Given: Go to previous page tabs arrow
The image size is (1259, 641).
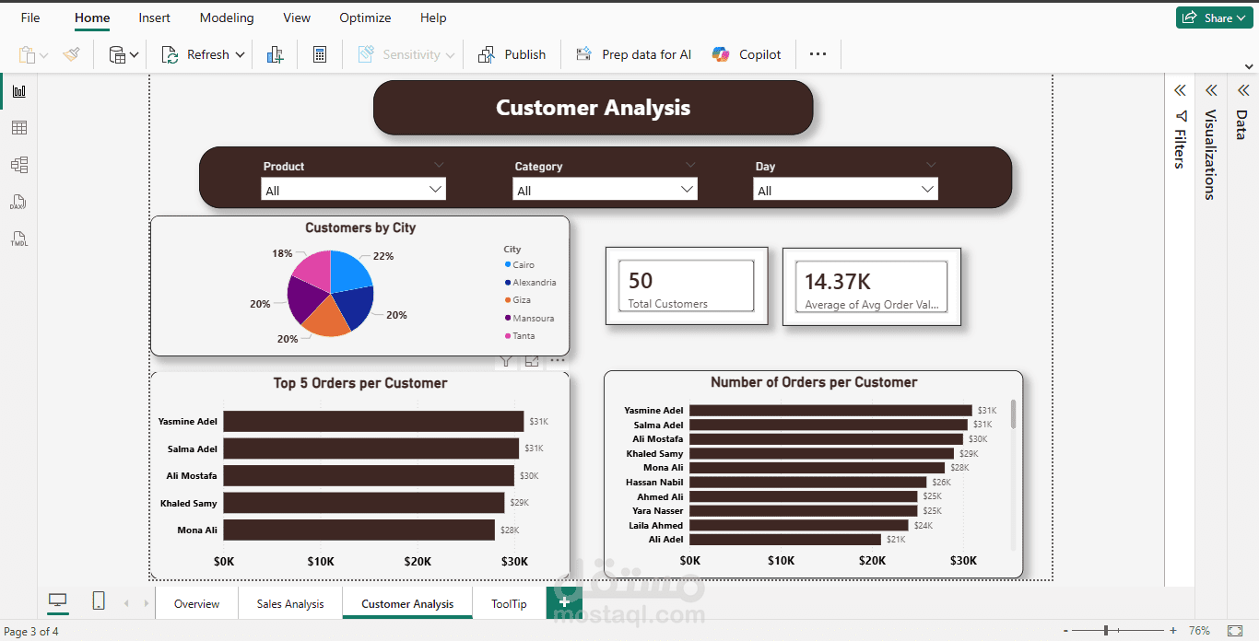Looking at the screenshot, I should tap(126, 603).
